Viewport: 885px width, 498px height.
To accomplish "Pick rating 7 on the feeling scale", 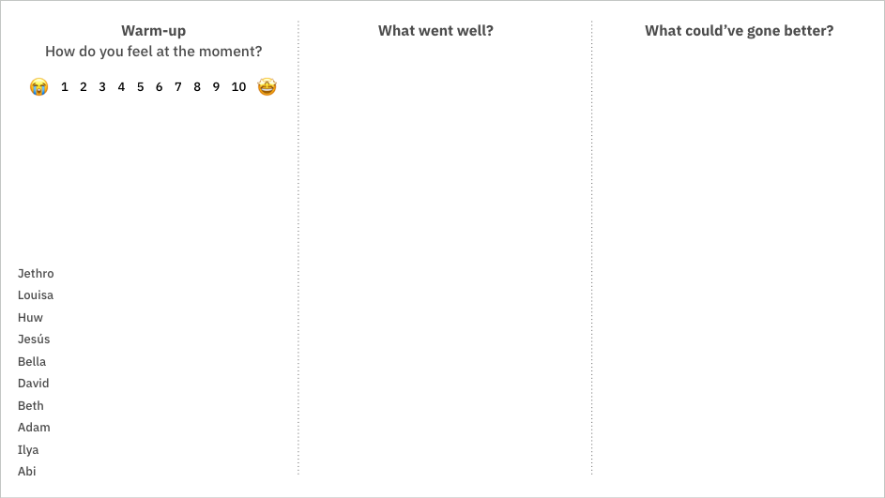I will [x=177, y=87].
